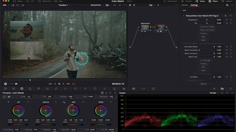Click Quick Export

[x=170, y=1]
